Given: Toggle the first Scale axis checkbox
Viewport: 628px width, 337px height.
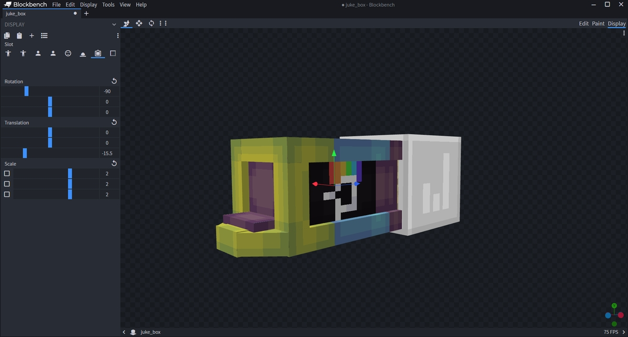Looking at the screenshot, I should 7,173.
